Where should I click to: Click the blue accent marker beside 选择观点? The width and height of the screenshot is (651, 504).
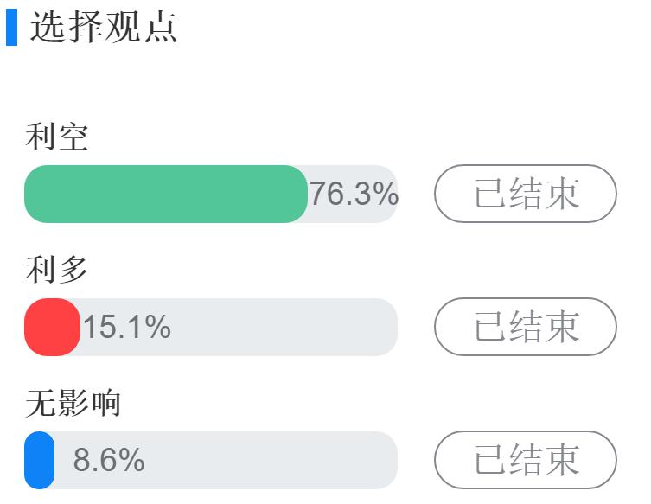(x=11, y=28)
